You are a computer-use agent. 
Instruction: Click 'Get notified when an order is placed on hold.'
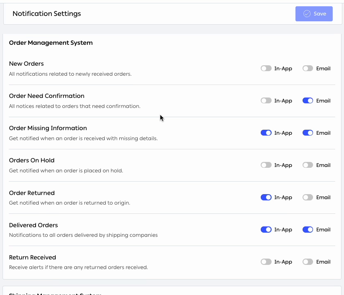(66, 171)
